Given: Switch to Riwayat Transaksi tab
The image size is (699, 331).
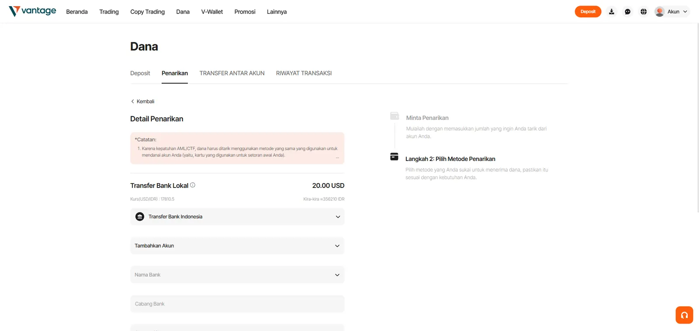Looking at the screenshot, I should point(304,73).
